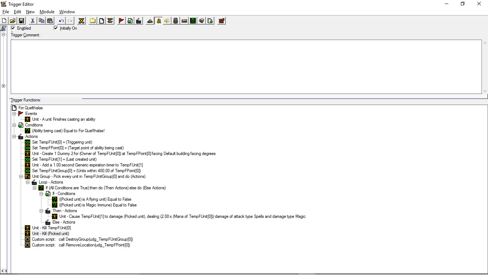Click the Test Map icon
488x275 pixels.
point(221,21)
